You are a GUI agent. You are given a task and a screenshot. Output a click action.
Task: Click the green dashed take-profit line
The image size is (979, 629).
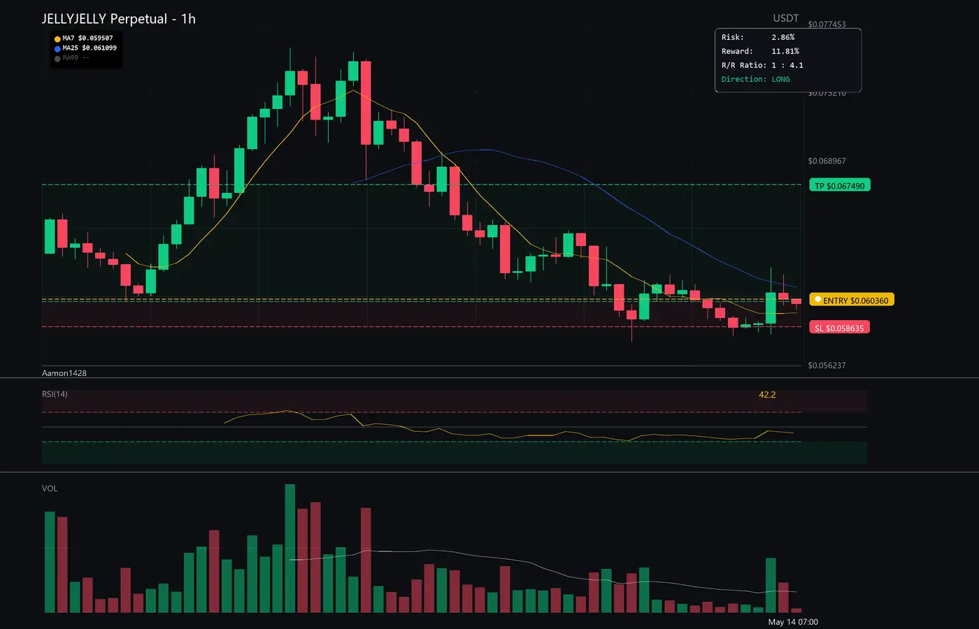[422, 185]
